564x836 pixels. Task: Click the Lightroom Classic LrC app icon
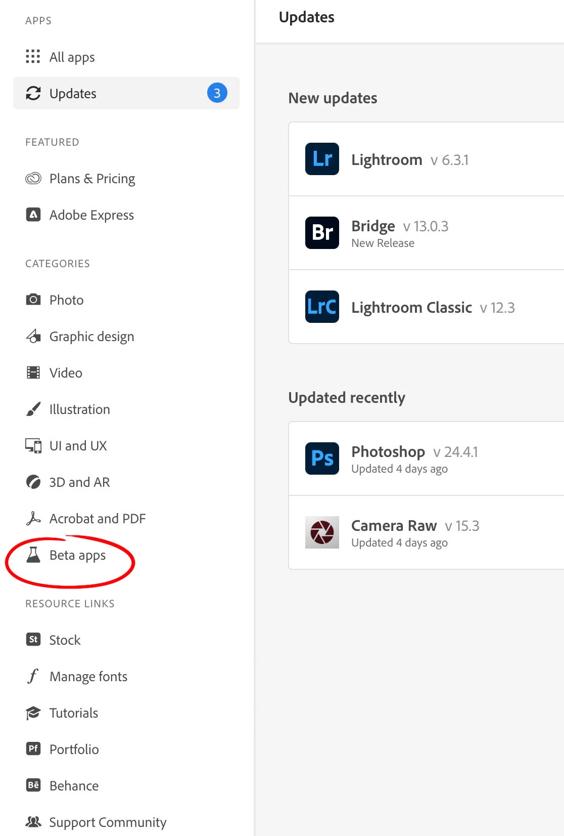tap(322, 307)
